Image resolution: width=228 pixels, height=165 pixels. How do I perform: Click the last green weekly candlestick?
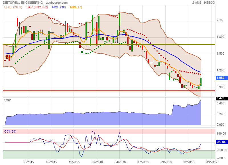coord(201,82)
